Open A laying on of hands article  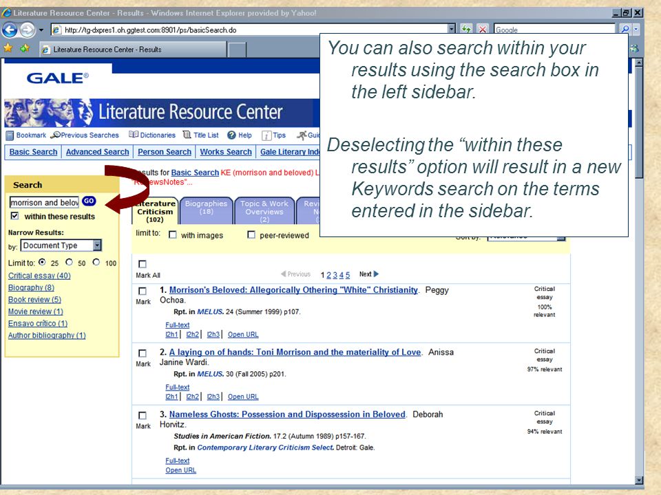[295, 352]
